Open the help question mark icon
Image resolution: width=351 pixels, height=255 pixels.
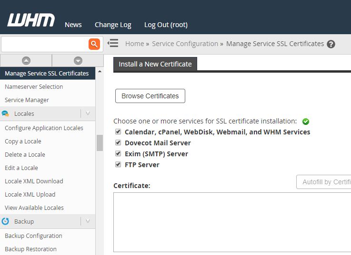[331, 44]
